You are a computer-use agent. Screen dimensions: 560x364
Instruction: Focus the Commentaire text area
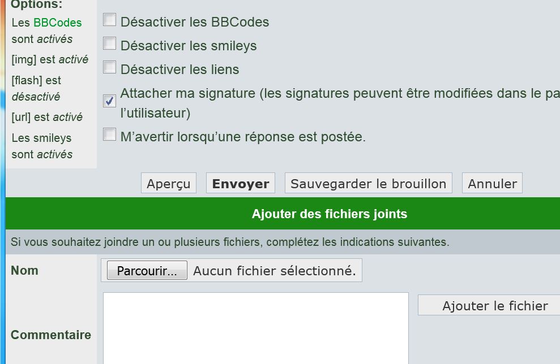pos(255,328)
